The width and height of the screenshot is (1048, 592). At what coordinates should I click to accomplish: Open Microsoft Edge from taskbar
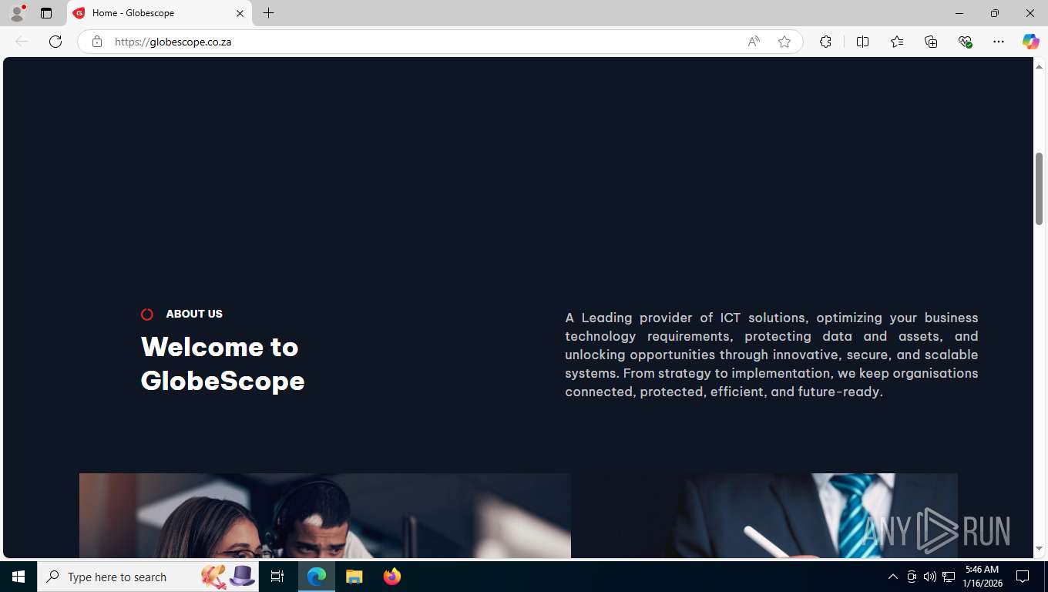(317, 577)
